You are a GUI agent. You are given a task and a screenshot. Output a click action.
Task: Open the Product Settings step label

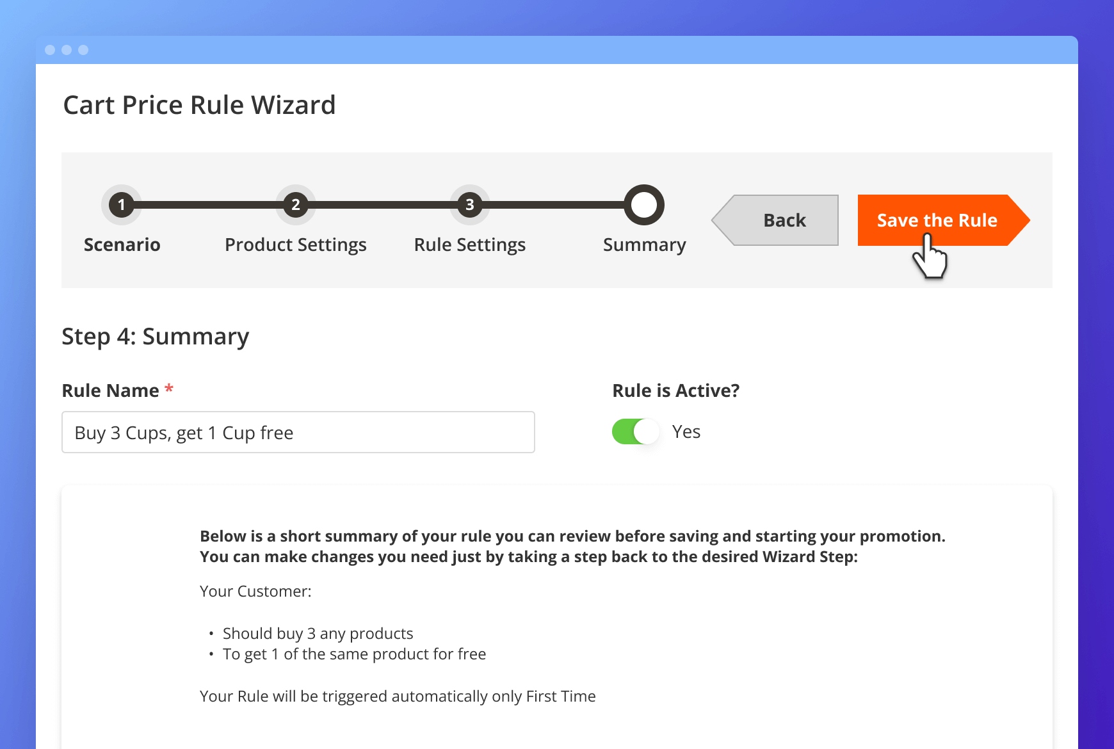pos(296,245)
